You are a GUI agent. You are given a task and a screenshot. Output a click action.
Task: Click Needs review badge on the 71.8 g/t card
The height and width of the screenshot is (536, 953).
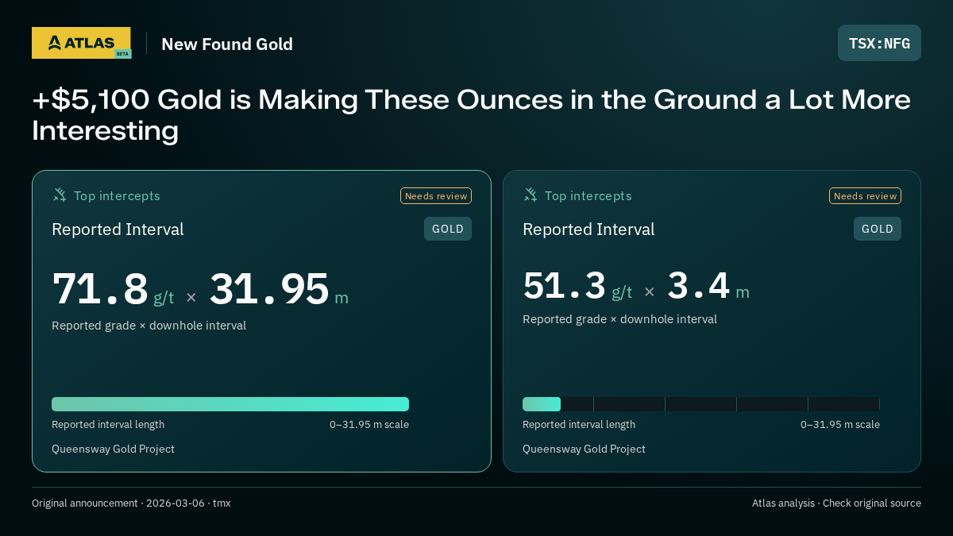436,195
